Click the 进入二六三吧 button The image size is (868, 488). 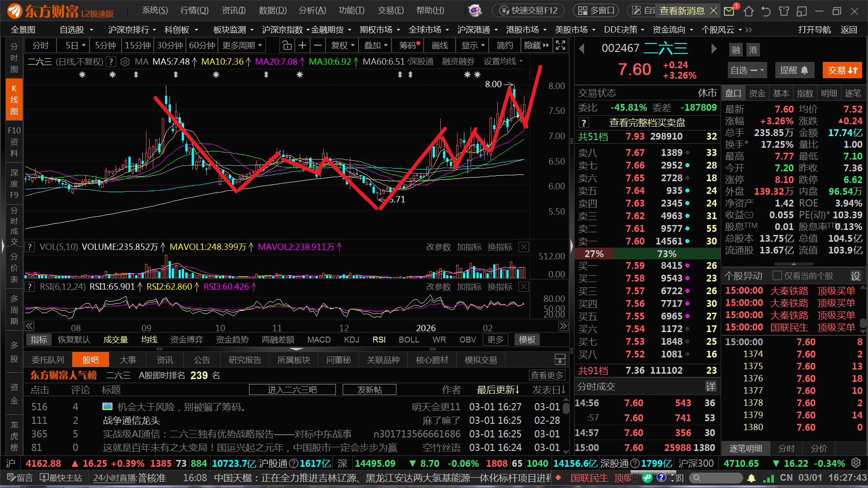[292, 389]
